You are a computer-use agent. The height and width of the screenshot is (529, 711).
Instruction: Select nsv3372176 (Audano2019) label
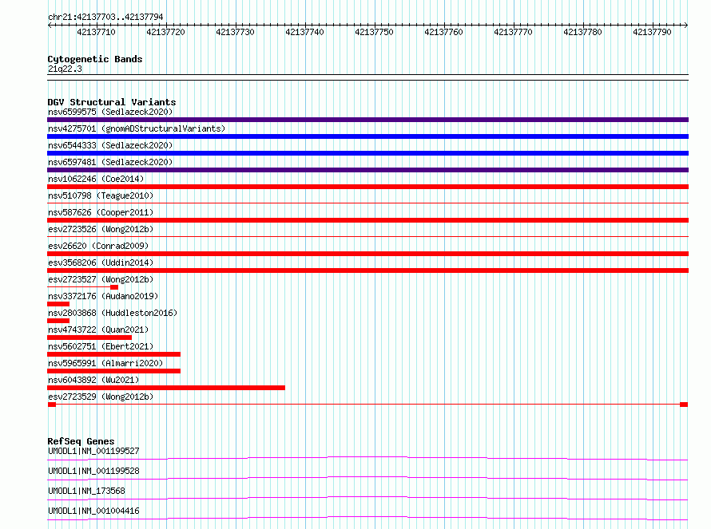click(x=103, y=296)
